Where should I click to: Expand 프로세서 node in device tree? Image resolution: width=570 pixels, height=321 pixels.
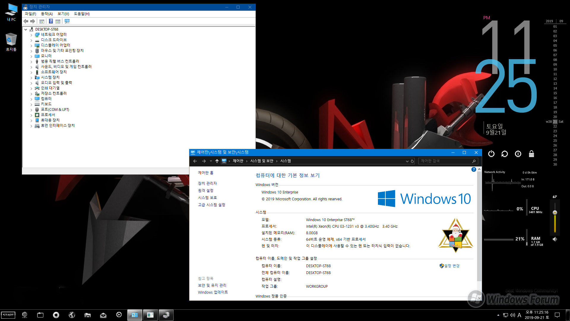[x=31, y=115]
